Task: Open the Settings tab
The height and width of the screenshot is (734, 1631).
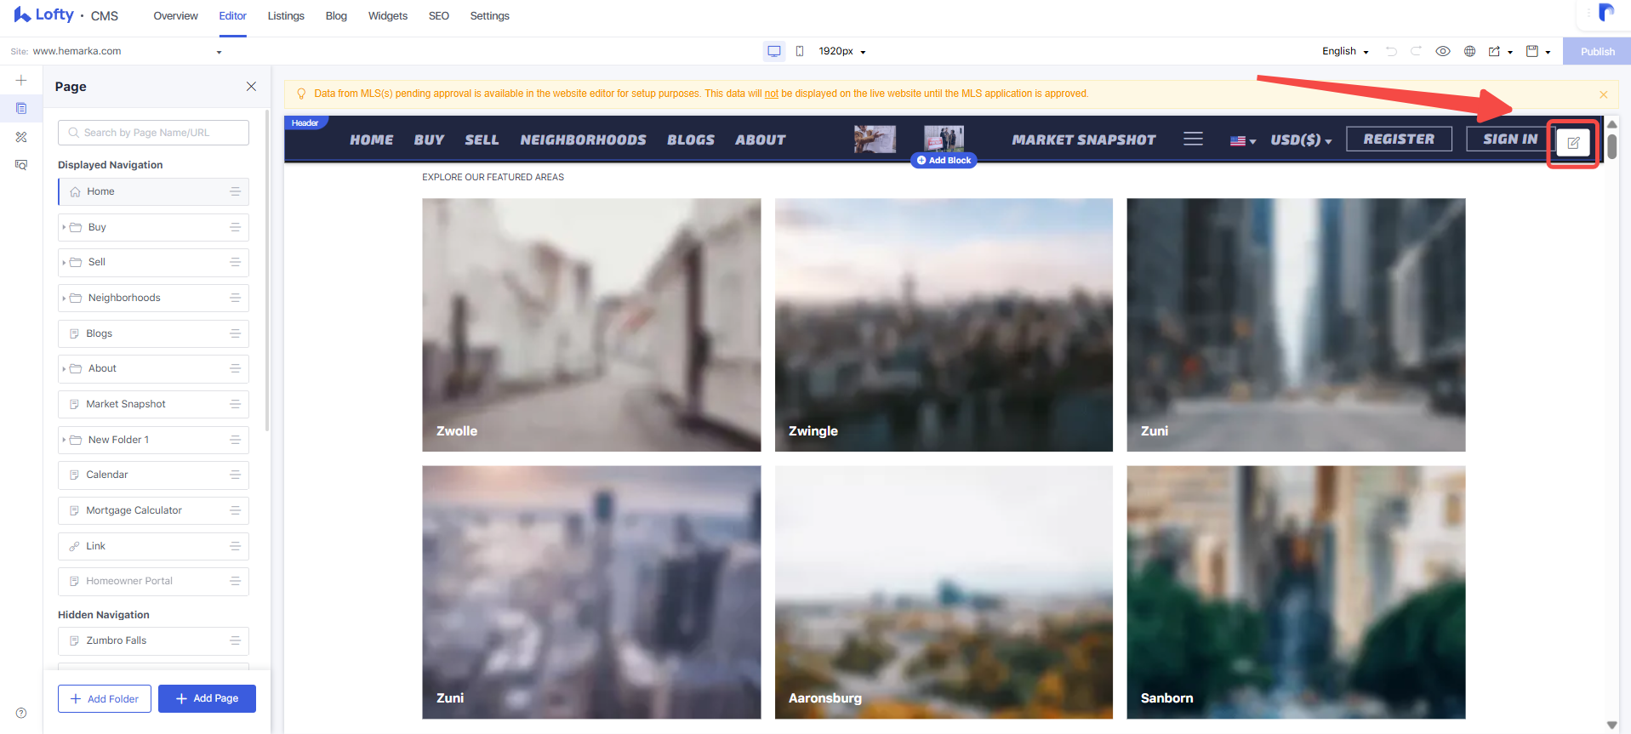Action: [x=490, y=16]
